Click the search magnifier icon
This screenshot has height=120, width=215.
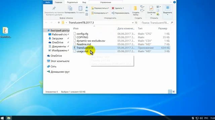click(172, 23)
